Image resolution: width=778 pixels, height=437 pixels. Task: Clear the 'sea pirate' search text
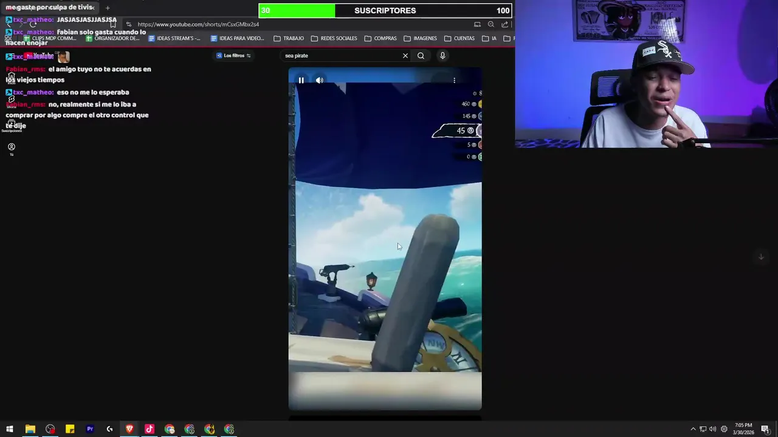click(x=405, y=56)
